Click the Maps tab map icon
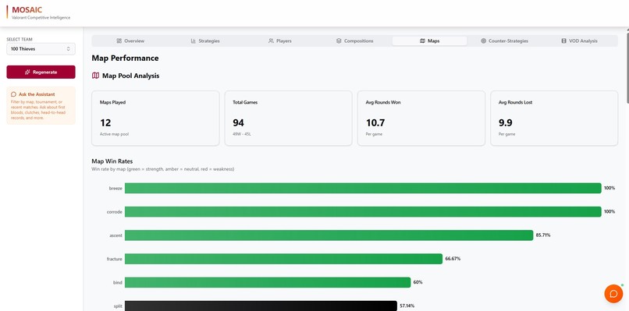The image size is (629, 311). 422,41
